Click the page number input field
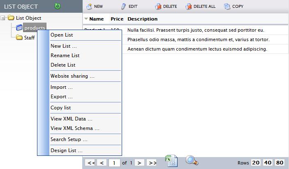This screenshot has width=289, height=169. (114, 163)
